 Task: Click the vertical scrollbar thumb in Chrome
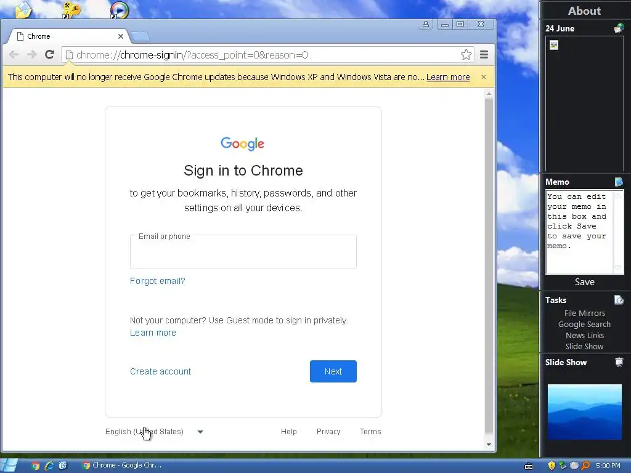(489, 266)
